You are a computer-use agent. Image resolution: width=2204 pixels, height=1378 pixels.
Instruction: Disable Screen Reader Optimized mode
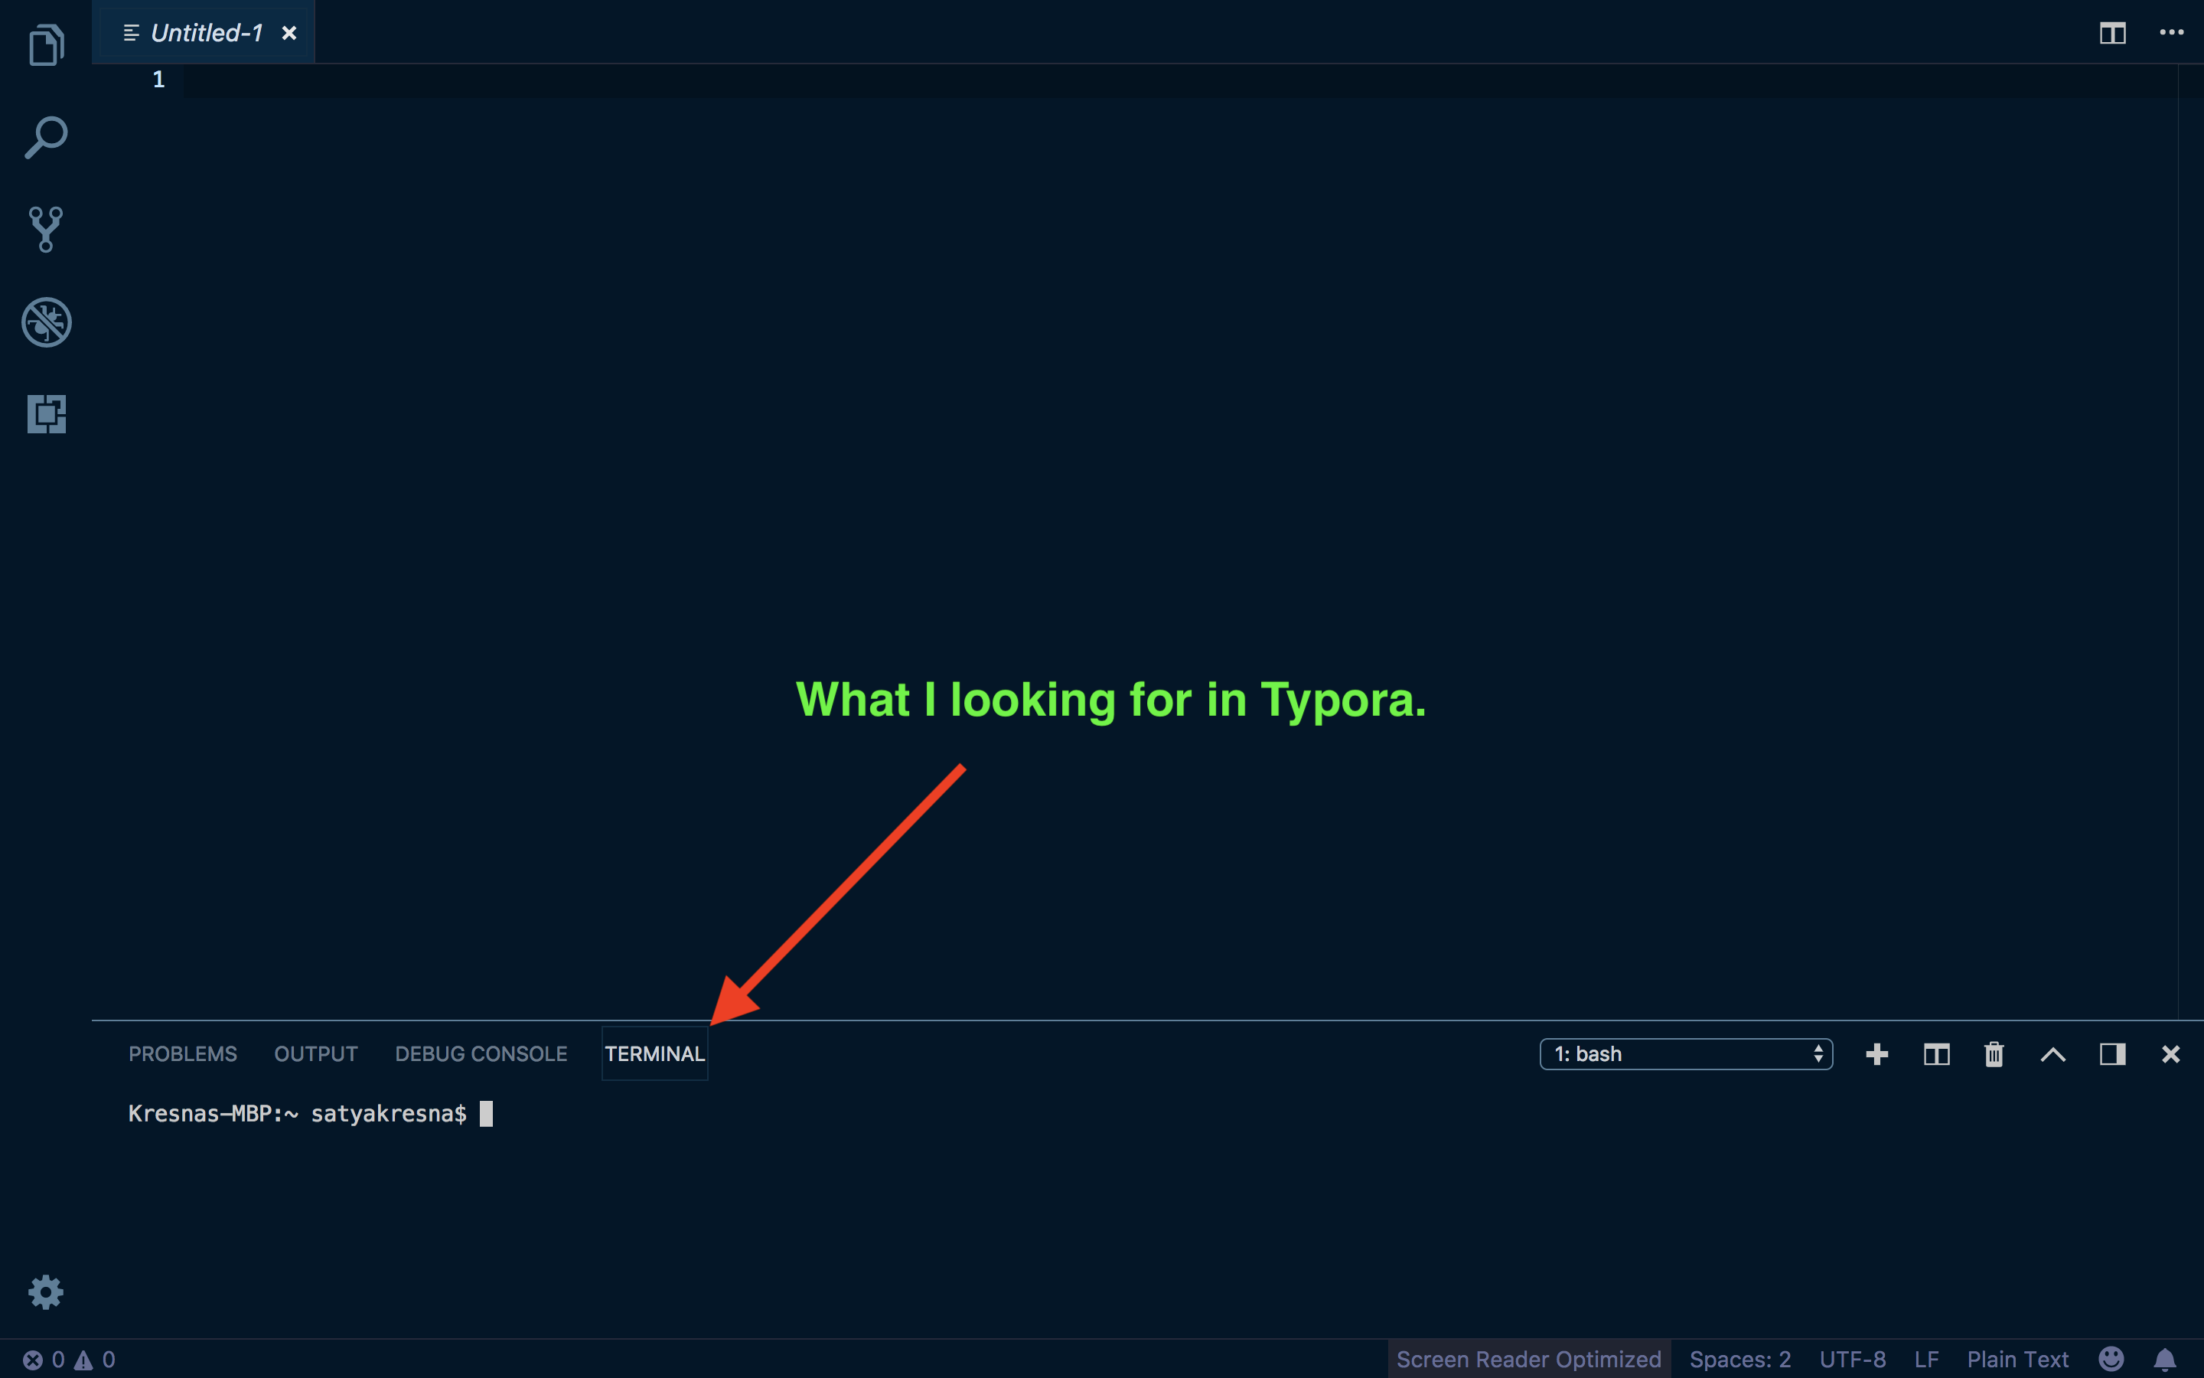click(x=1528, y=1358)
